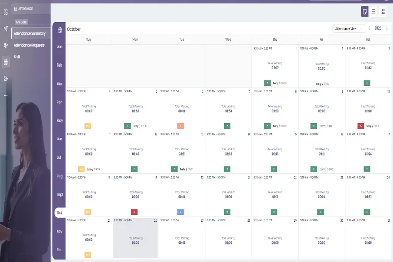The image size is (393, 262).
Task: Select the October 2 day cell
Action: click(322, 66)
